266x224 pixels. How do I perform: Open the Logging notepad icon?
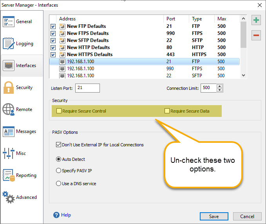pyautogui.click(x=9, y=44)
